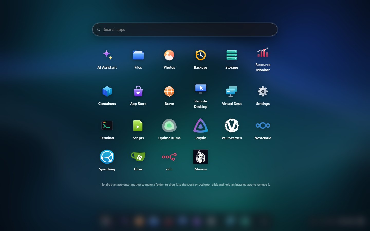Launch Backups from the app grid
Screen dimensions: 370x231
[x=200, y=55]
